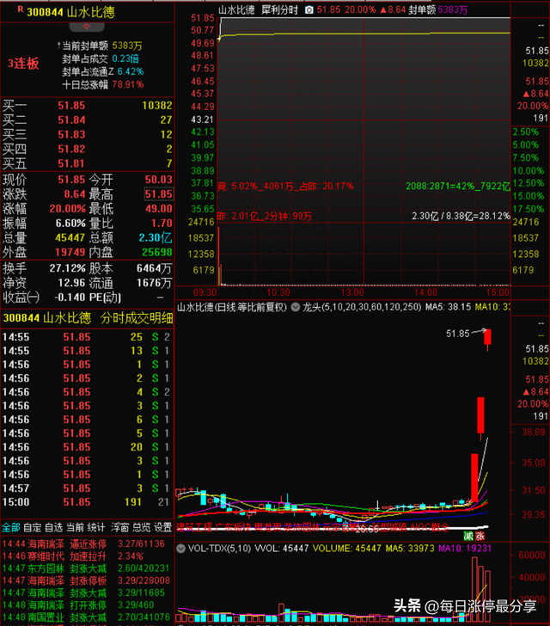The width and height of the screenshot is (550, 626).
Task: Click the 买一 bid row at 51.85
Action: 86,105
